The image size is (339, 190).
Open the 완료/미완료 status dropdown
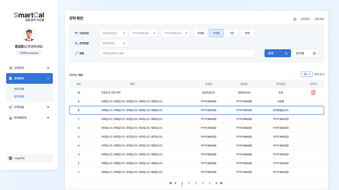click(114, 43)
